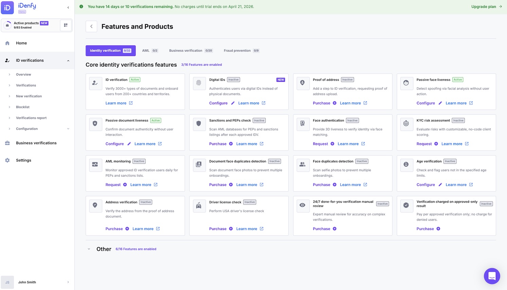
Task: Click the Proof of address pin icon
Action: (x=302, y=83)
